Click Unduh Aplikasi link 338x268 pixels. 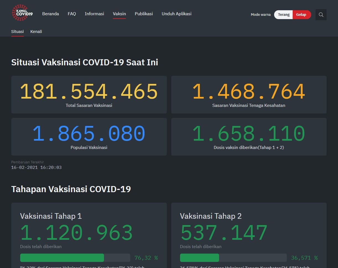(176, 14)
